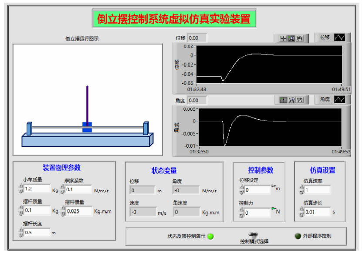Click the 角度 chart end time 01:49:53

click(x=341, y=152)
